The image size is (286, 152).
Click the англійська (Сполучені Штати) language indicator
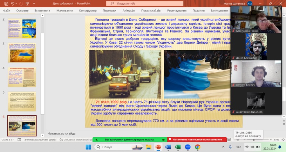pos(40,140)
